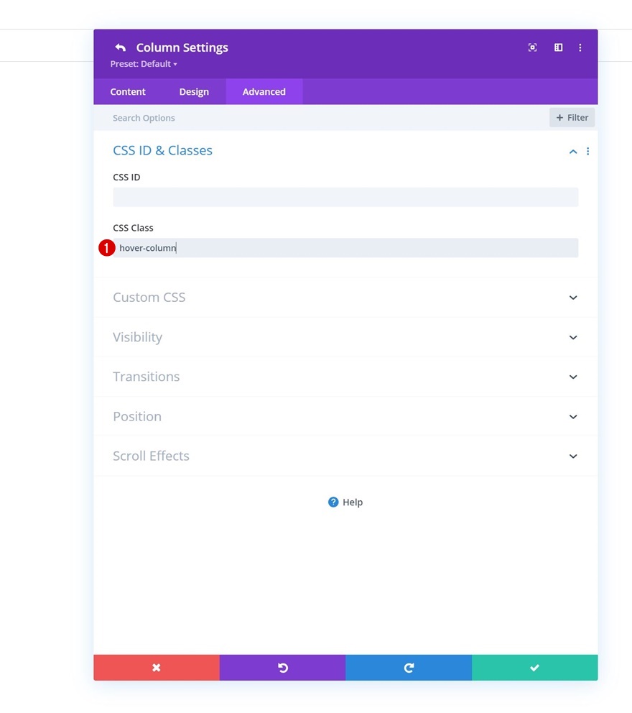Click the snap modal to sidebar icon

pyautogui.click(x=558, y=47)
